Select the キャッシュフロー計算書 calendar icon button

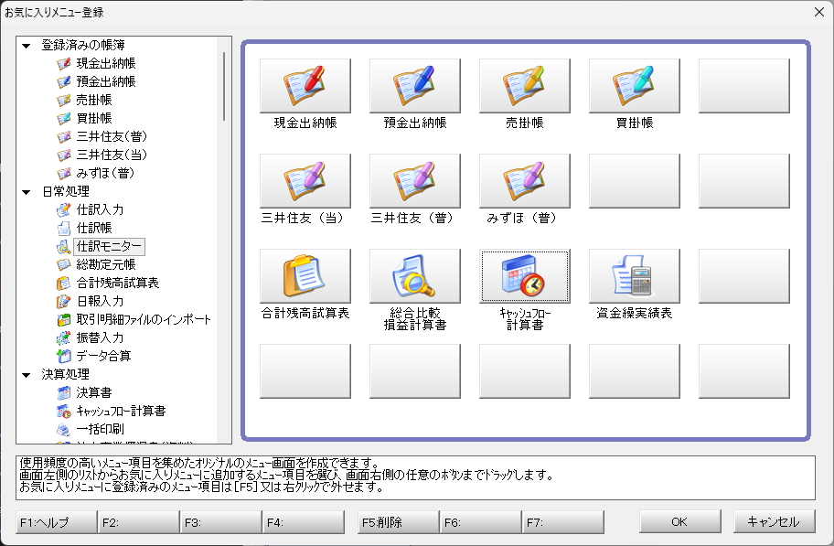[525, 276]
